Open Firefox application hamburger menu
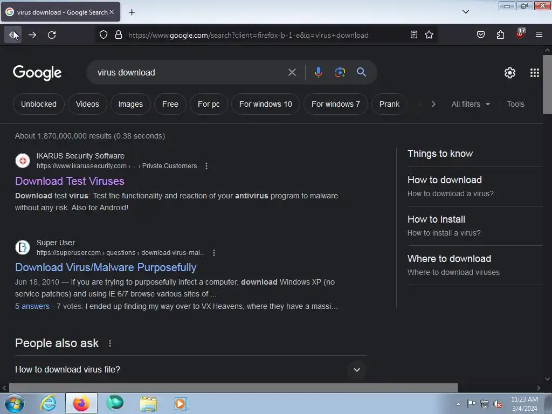Viewport: 552px width, 414px height. (539, 34)
